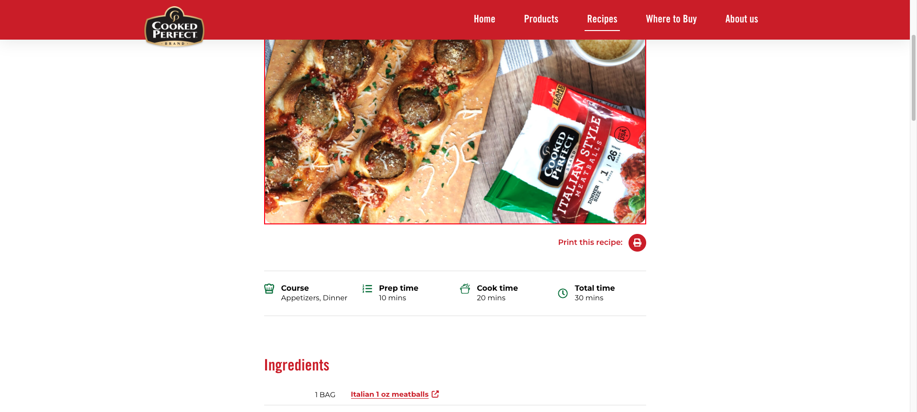The image size is (917, 412).
Task: Click the Prep time list icon
Action: click(x=367, y=288)
